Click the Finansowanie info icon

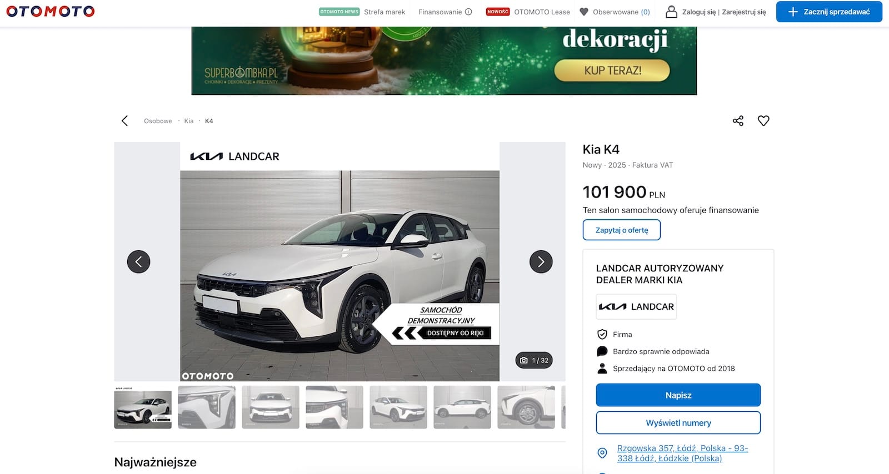[x=468, y=12]
